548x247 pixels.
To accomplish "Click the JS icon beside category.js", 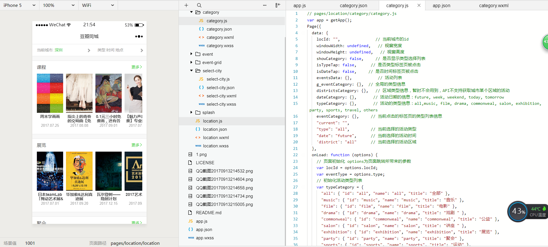I will [x=201, y=21].
